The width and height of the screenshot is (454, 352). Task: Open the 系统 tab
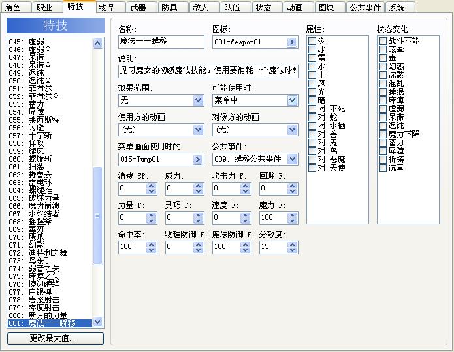[x=400, y=7]
